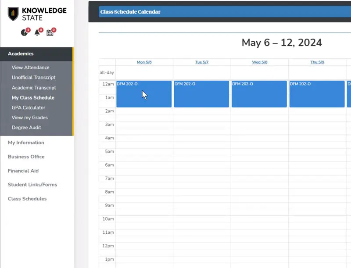Open the Unofficial Transcript page
Image resolution: width=351 pixels, height=268 pixels.
33,78
